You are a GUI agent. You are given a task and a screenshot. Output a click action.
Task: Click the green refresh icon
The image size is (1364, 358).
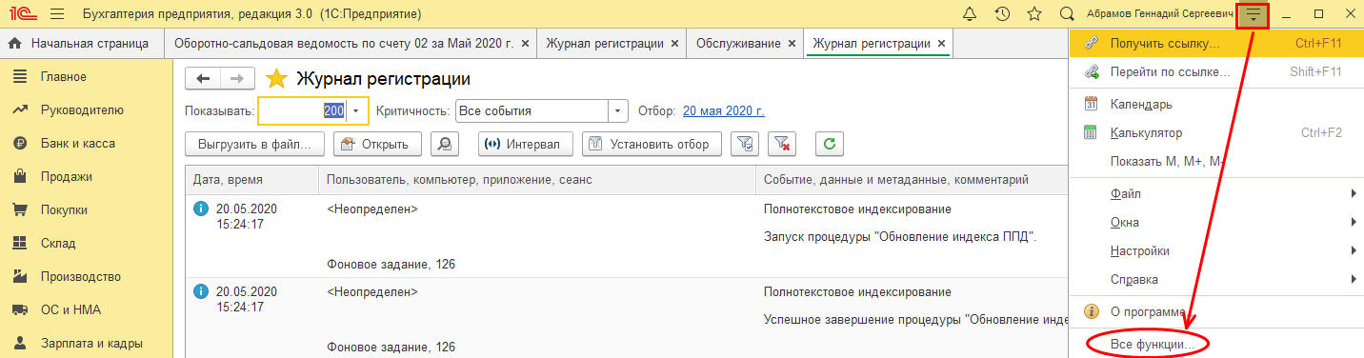point(830,144)
